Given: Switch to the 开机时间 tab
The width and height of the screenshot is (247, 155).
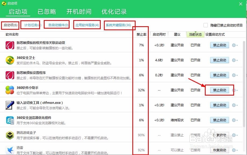Looking at the screenshot, I should point(78,12).
